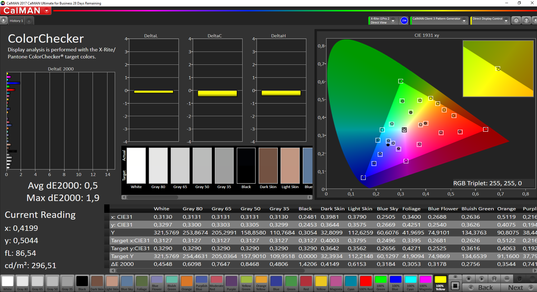
Task: Click the read series bracket icon
Action: point(494,279)
